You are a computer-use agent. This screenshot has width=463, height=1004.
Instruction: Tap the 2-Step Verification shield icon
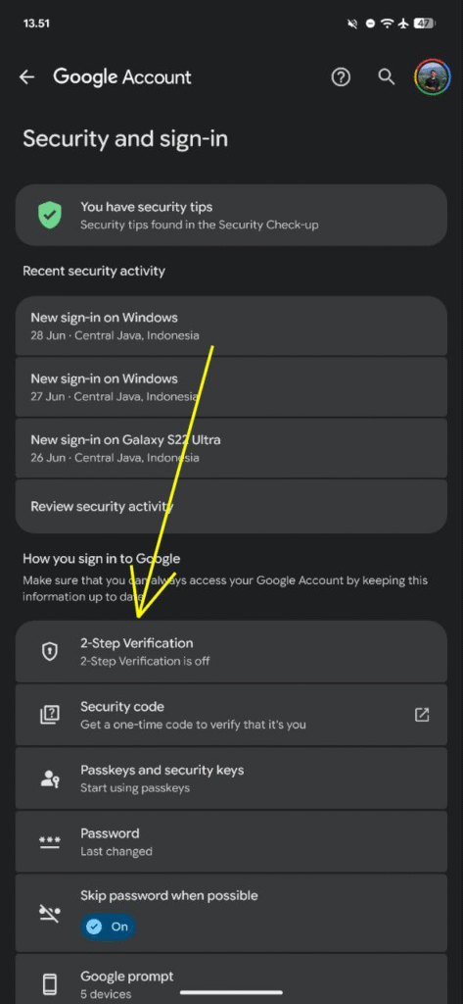tap(49, 651)
